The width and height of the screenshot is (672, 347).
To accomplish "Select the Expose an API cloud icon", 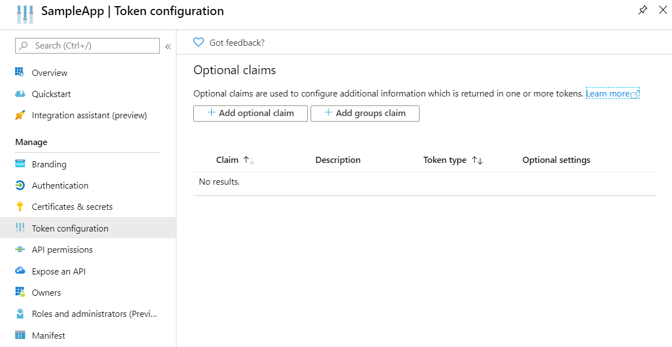I will pyautogui.click(x=21, y=271).
